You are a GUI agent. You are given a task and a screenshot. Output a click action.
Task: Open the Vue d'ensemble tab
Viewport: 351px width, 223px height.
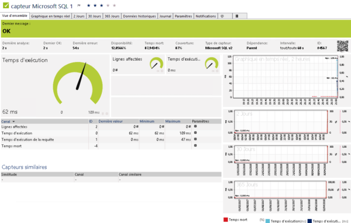point(15,16)
